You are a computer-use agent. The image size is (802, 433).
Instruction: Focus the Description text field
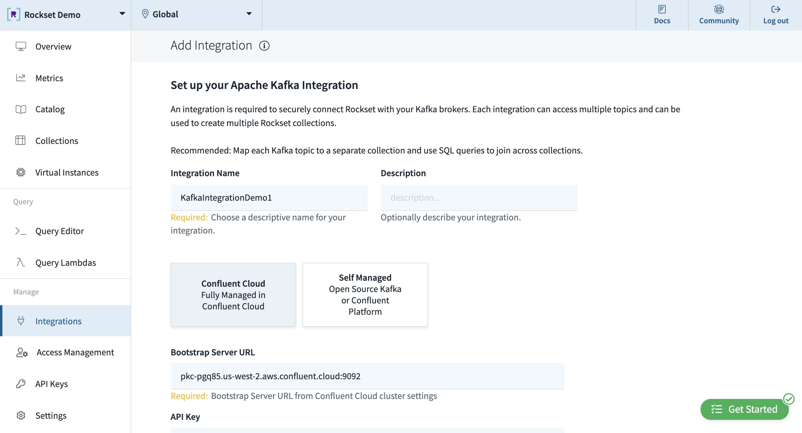click(x=479, y=197)
